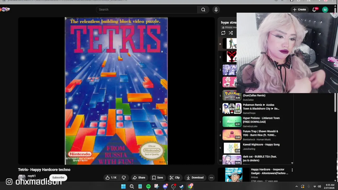Open Burnt Rice thumbnail with 2:02 duration
Viewport: 338px width, 190px height.
click(x=232, y=135)
